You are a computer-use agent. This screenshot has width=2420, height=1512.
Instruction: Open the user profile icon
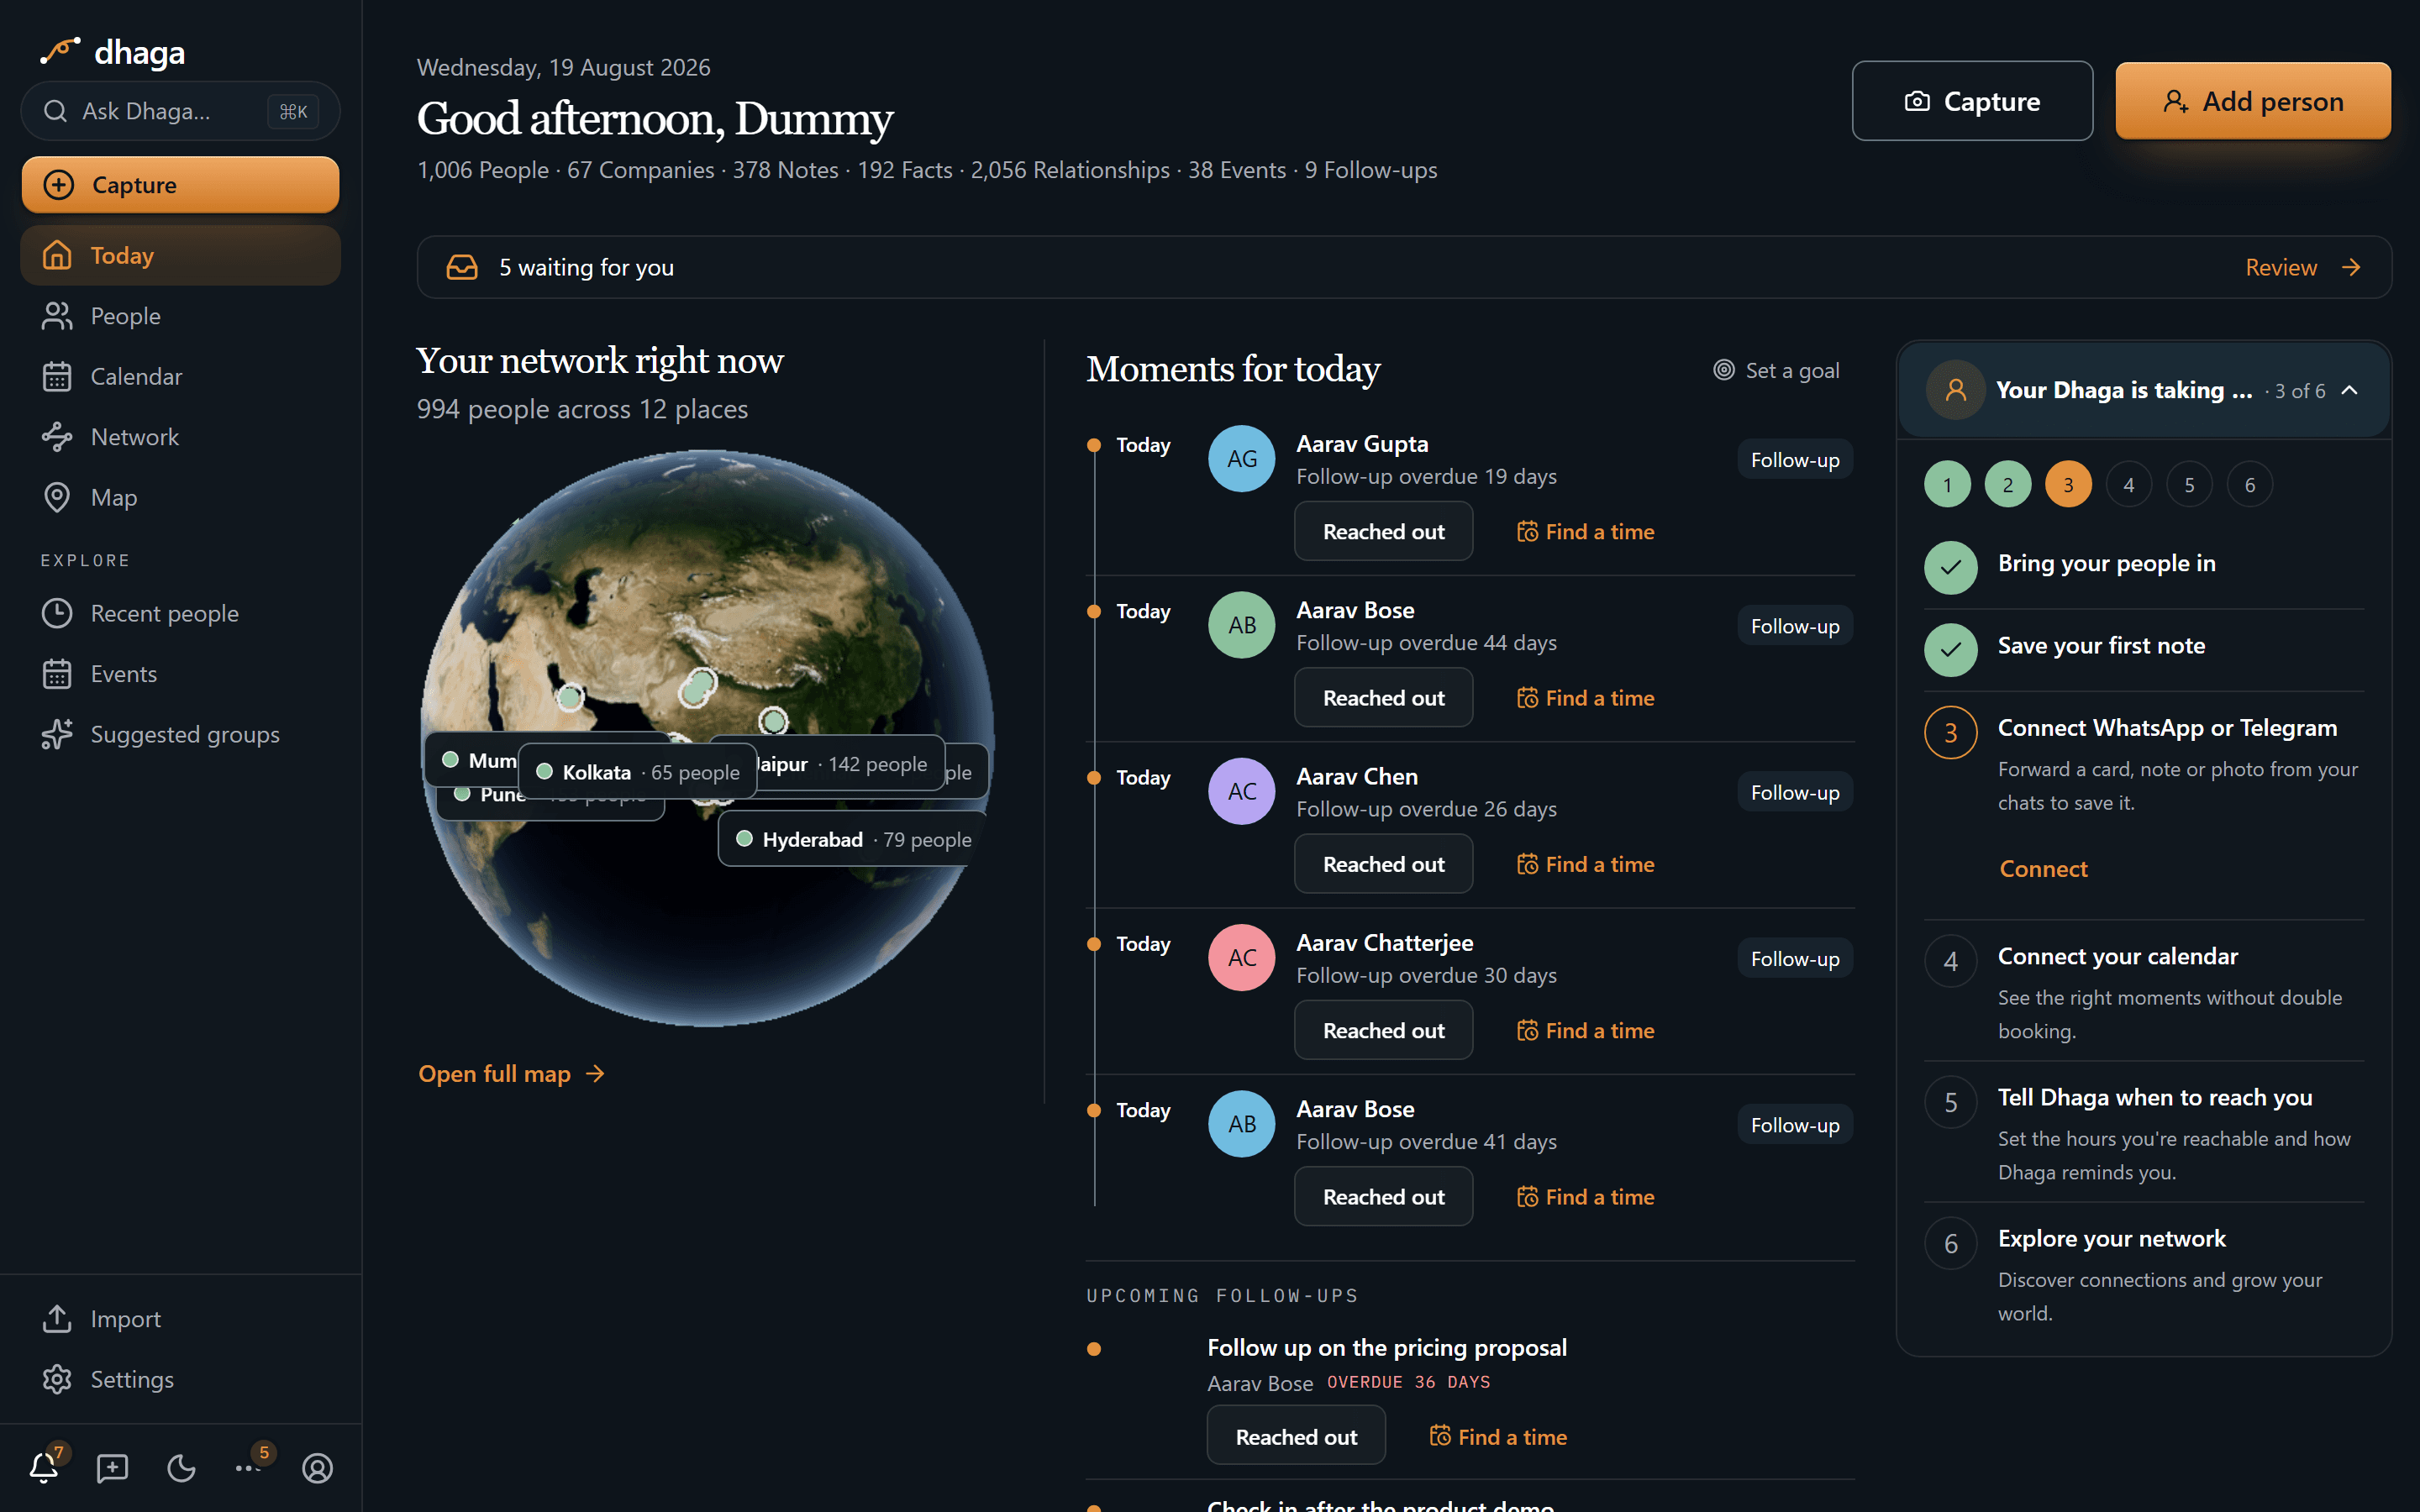317,1467
